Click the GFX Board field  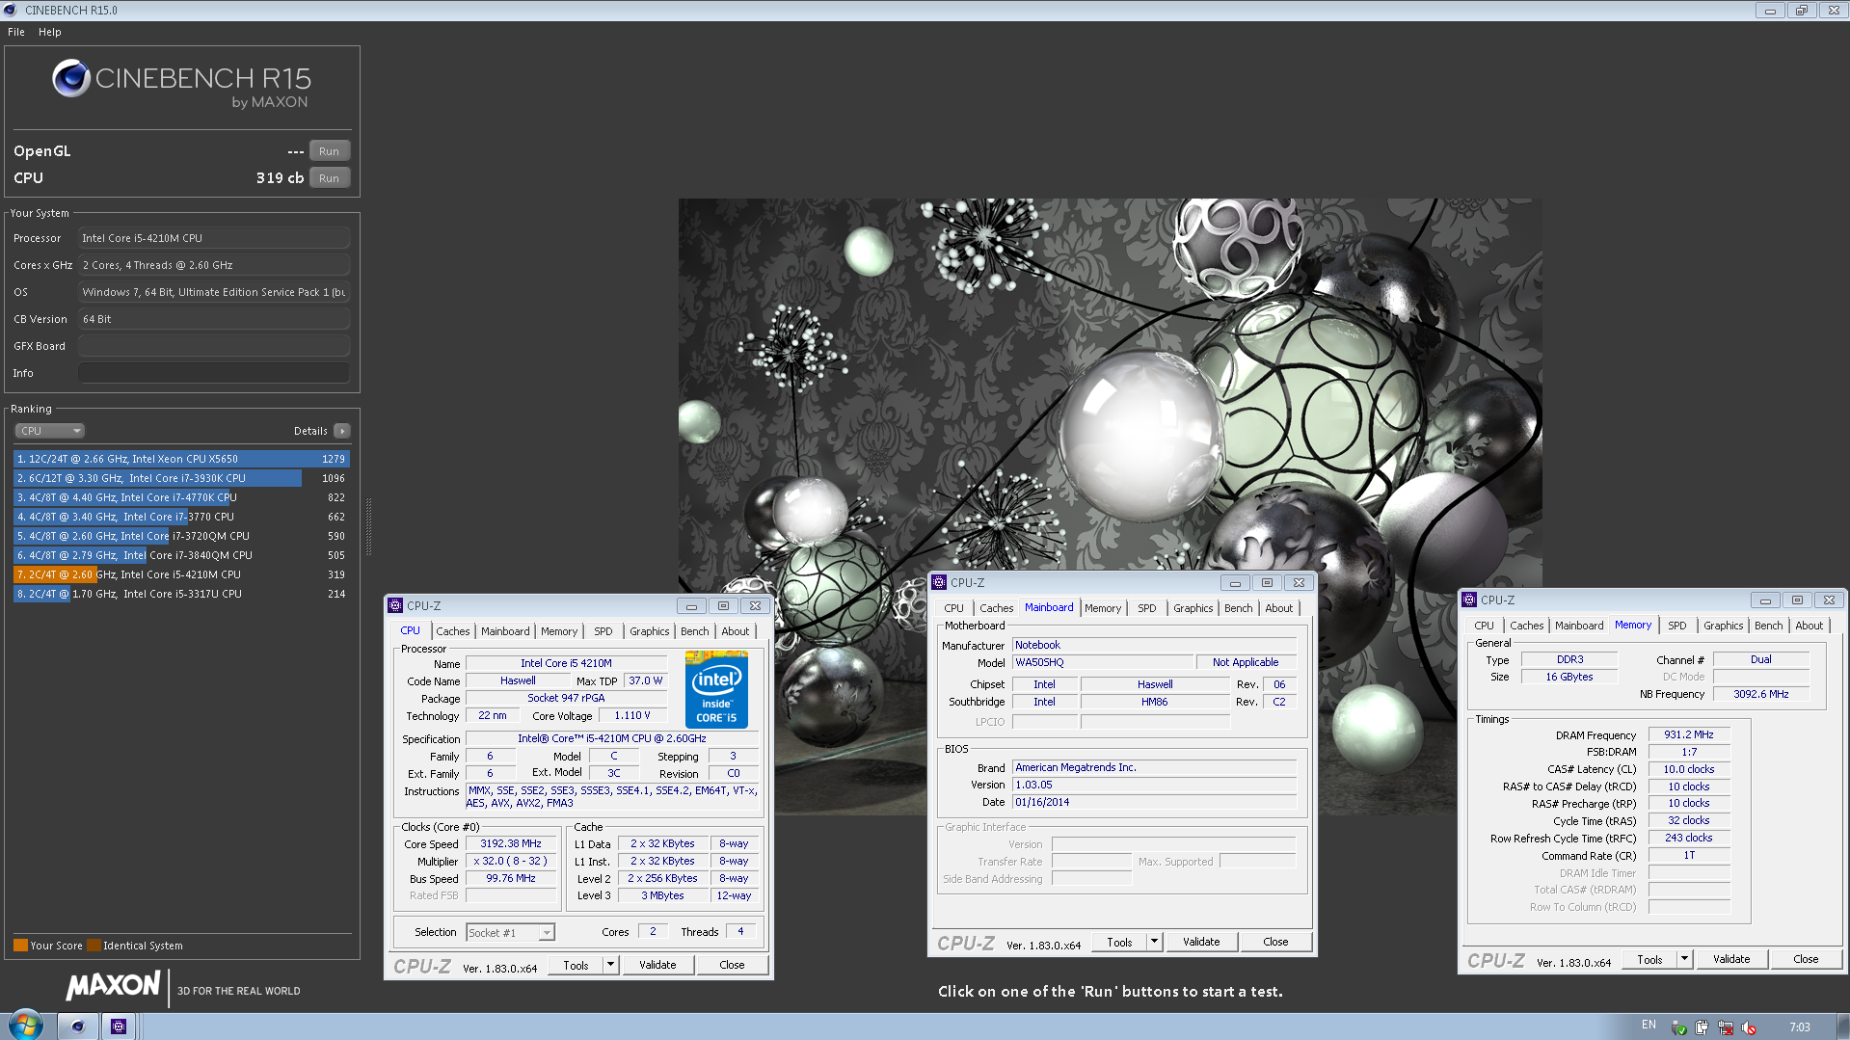214,346
